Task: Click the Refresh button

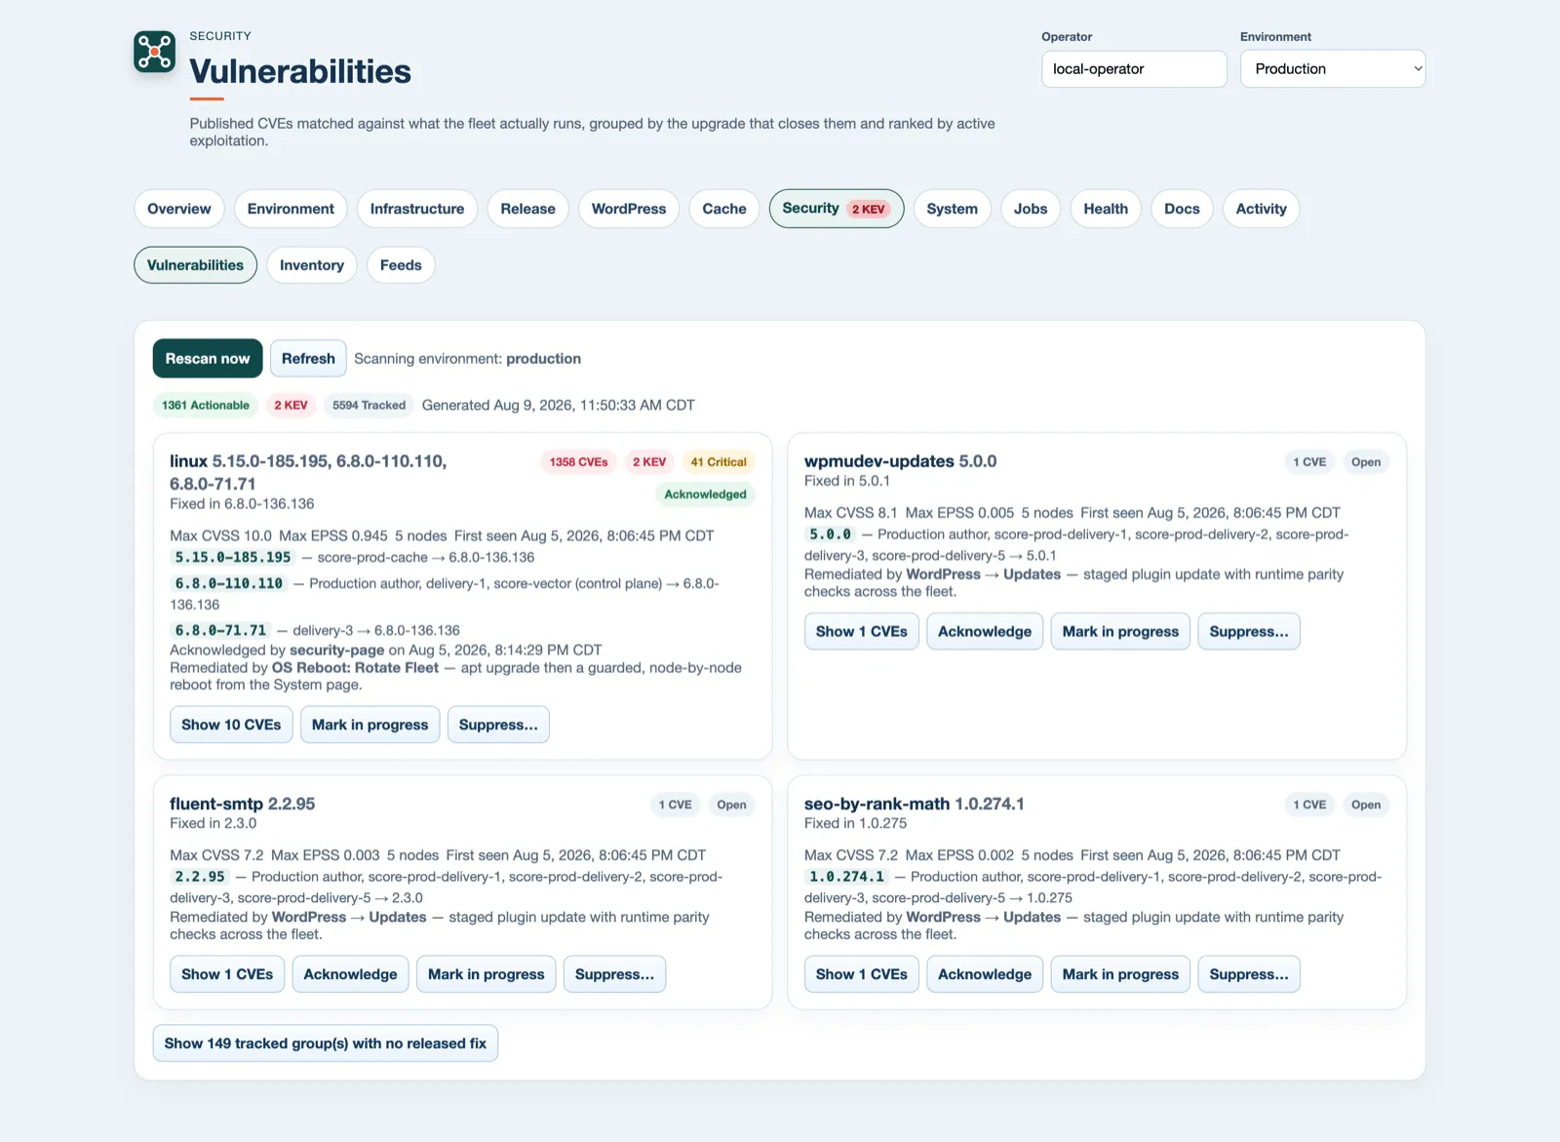Action: coord(308,359)
